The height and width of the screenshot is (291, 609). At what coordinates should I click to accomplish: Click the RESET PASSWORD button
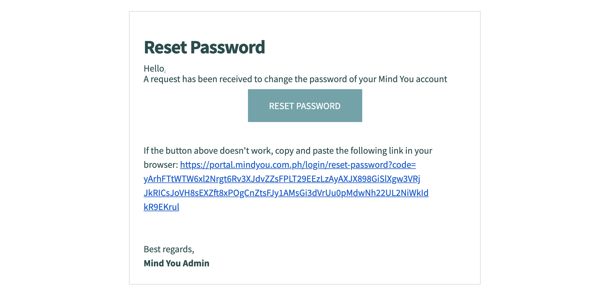pyautogui.click(x=305, y=106)
